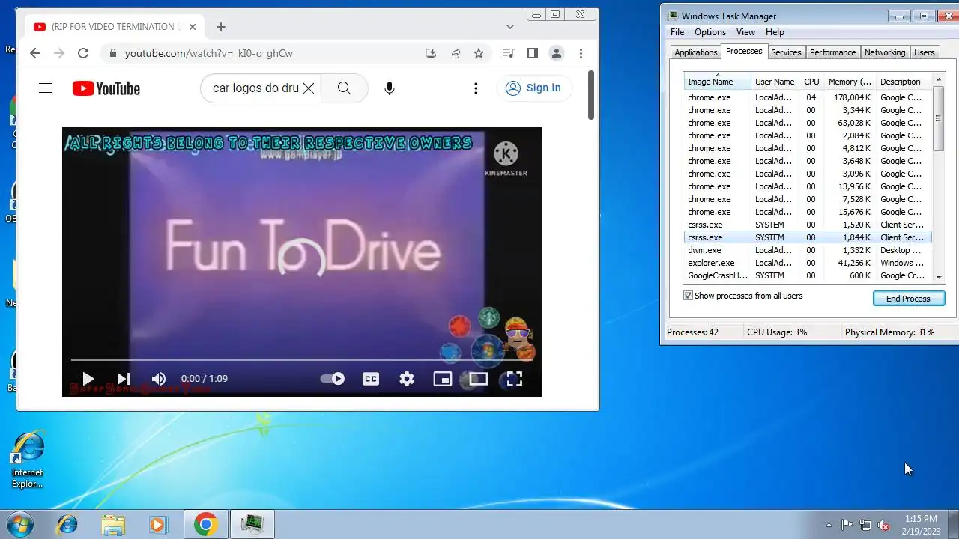Image resolution: width=959 pixels, height=539 pixels.
Task: Mute the video volume
Action: [159, 379]
